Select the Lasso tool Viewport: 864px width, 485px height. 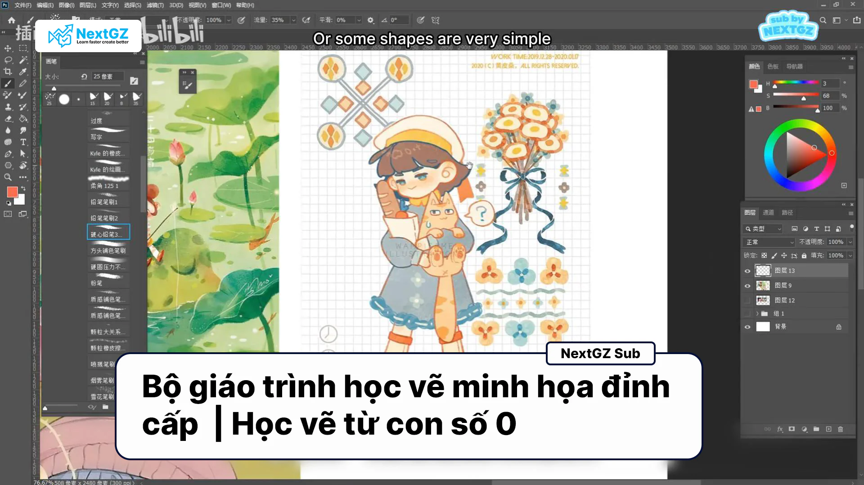point(8,60)
